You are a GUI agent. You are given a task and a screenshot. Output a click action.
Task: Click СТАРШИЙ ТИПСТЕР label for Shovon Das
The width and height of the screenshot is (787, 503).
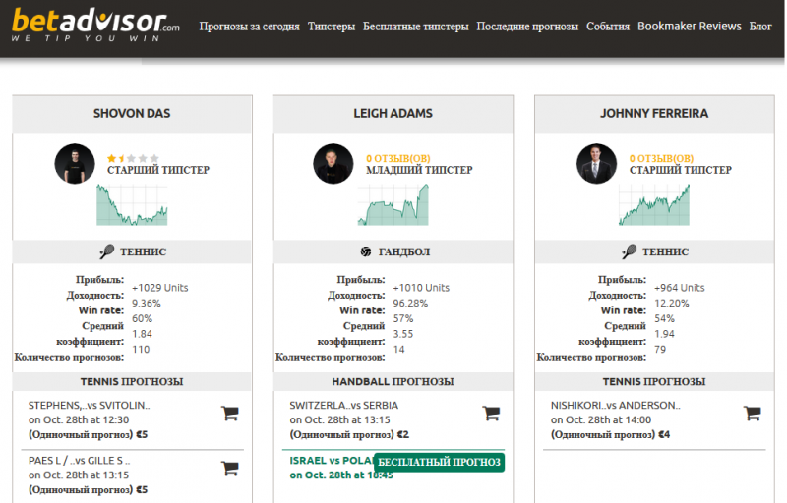coord(158,170)
